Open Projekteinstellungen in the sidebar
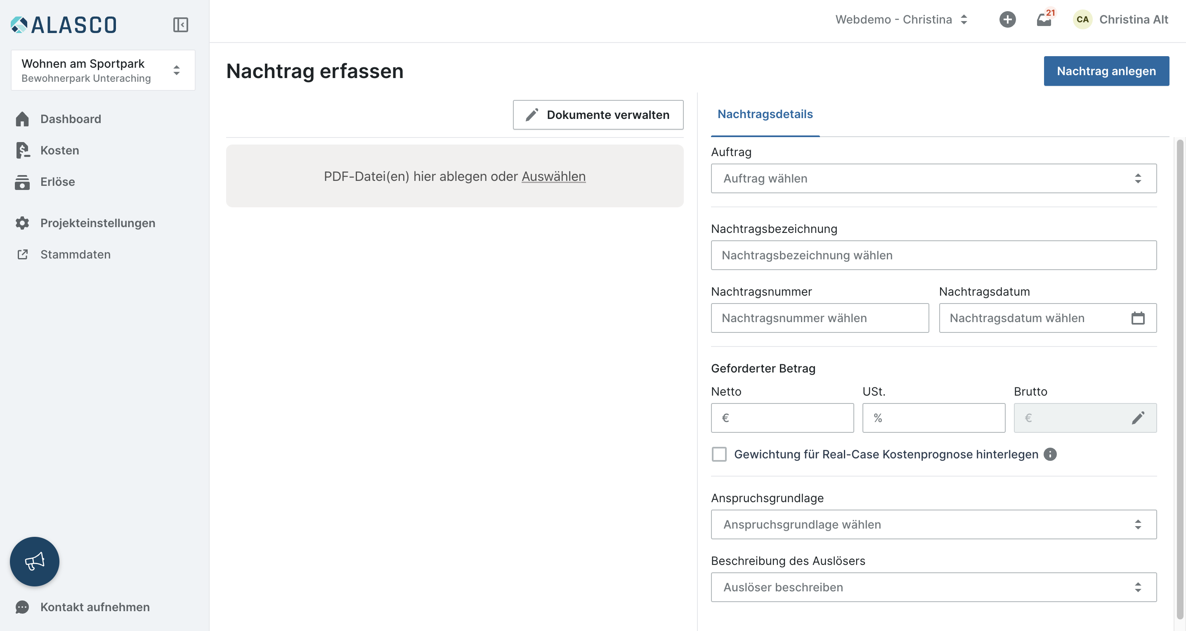The image size is (1186, 631). (x=97, y=223)
